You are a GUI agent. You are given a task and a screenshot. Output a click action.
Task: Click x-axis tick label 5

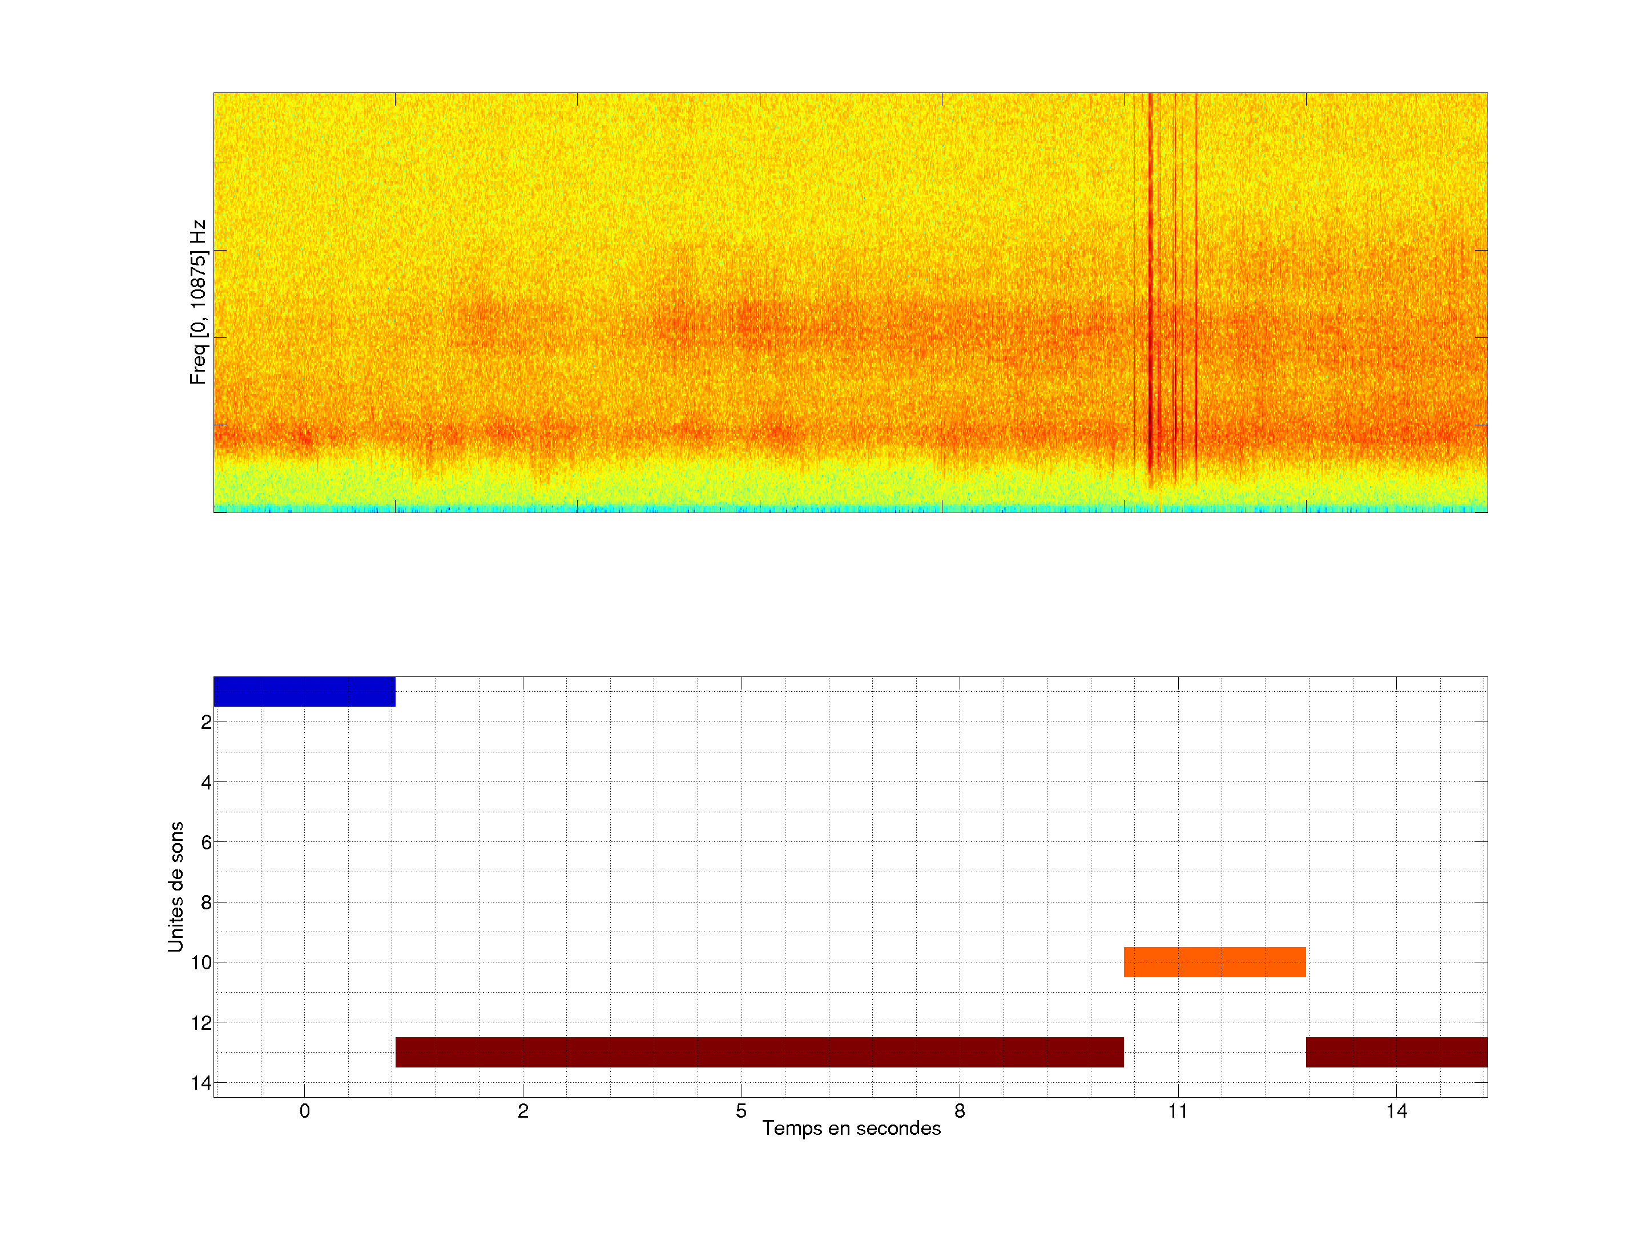point(741,1111)
